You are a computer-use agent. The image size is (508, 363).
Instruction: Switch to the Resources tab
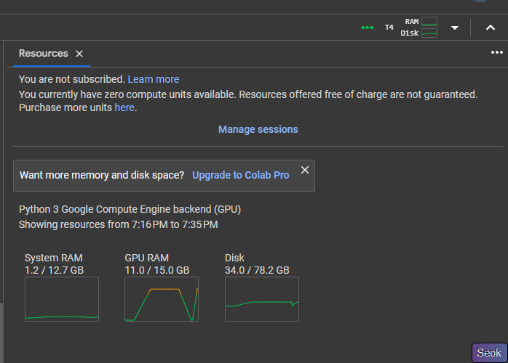tap(43, 54)
